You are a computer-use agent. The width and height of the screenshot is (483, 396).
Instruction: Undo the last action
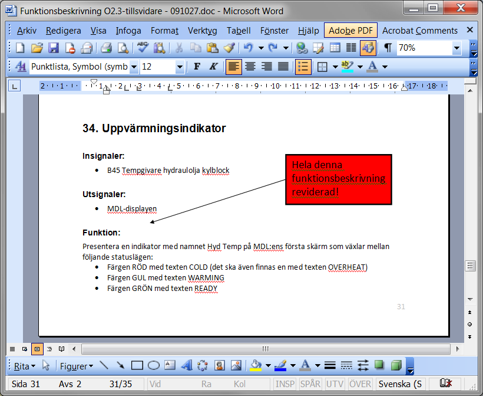tap(249, 48)
